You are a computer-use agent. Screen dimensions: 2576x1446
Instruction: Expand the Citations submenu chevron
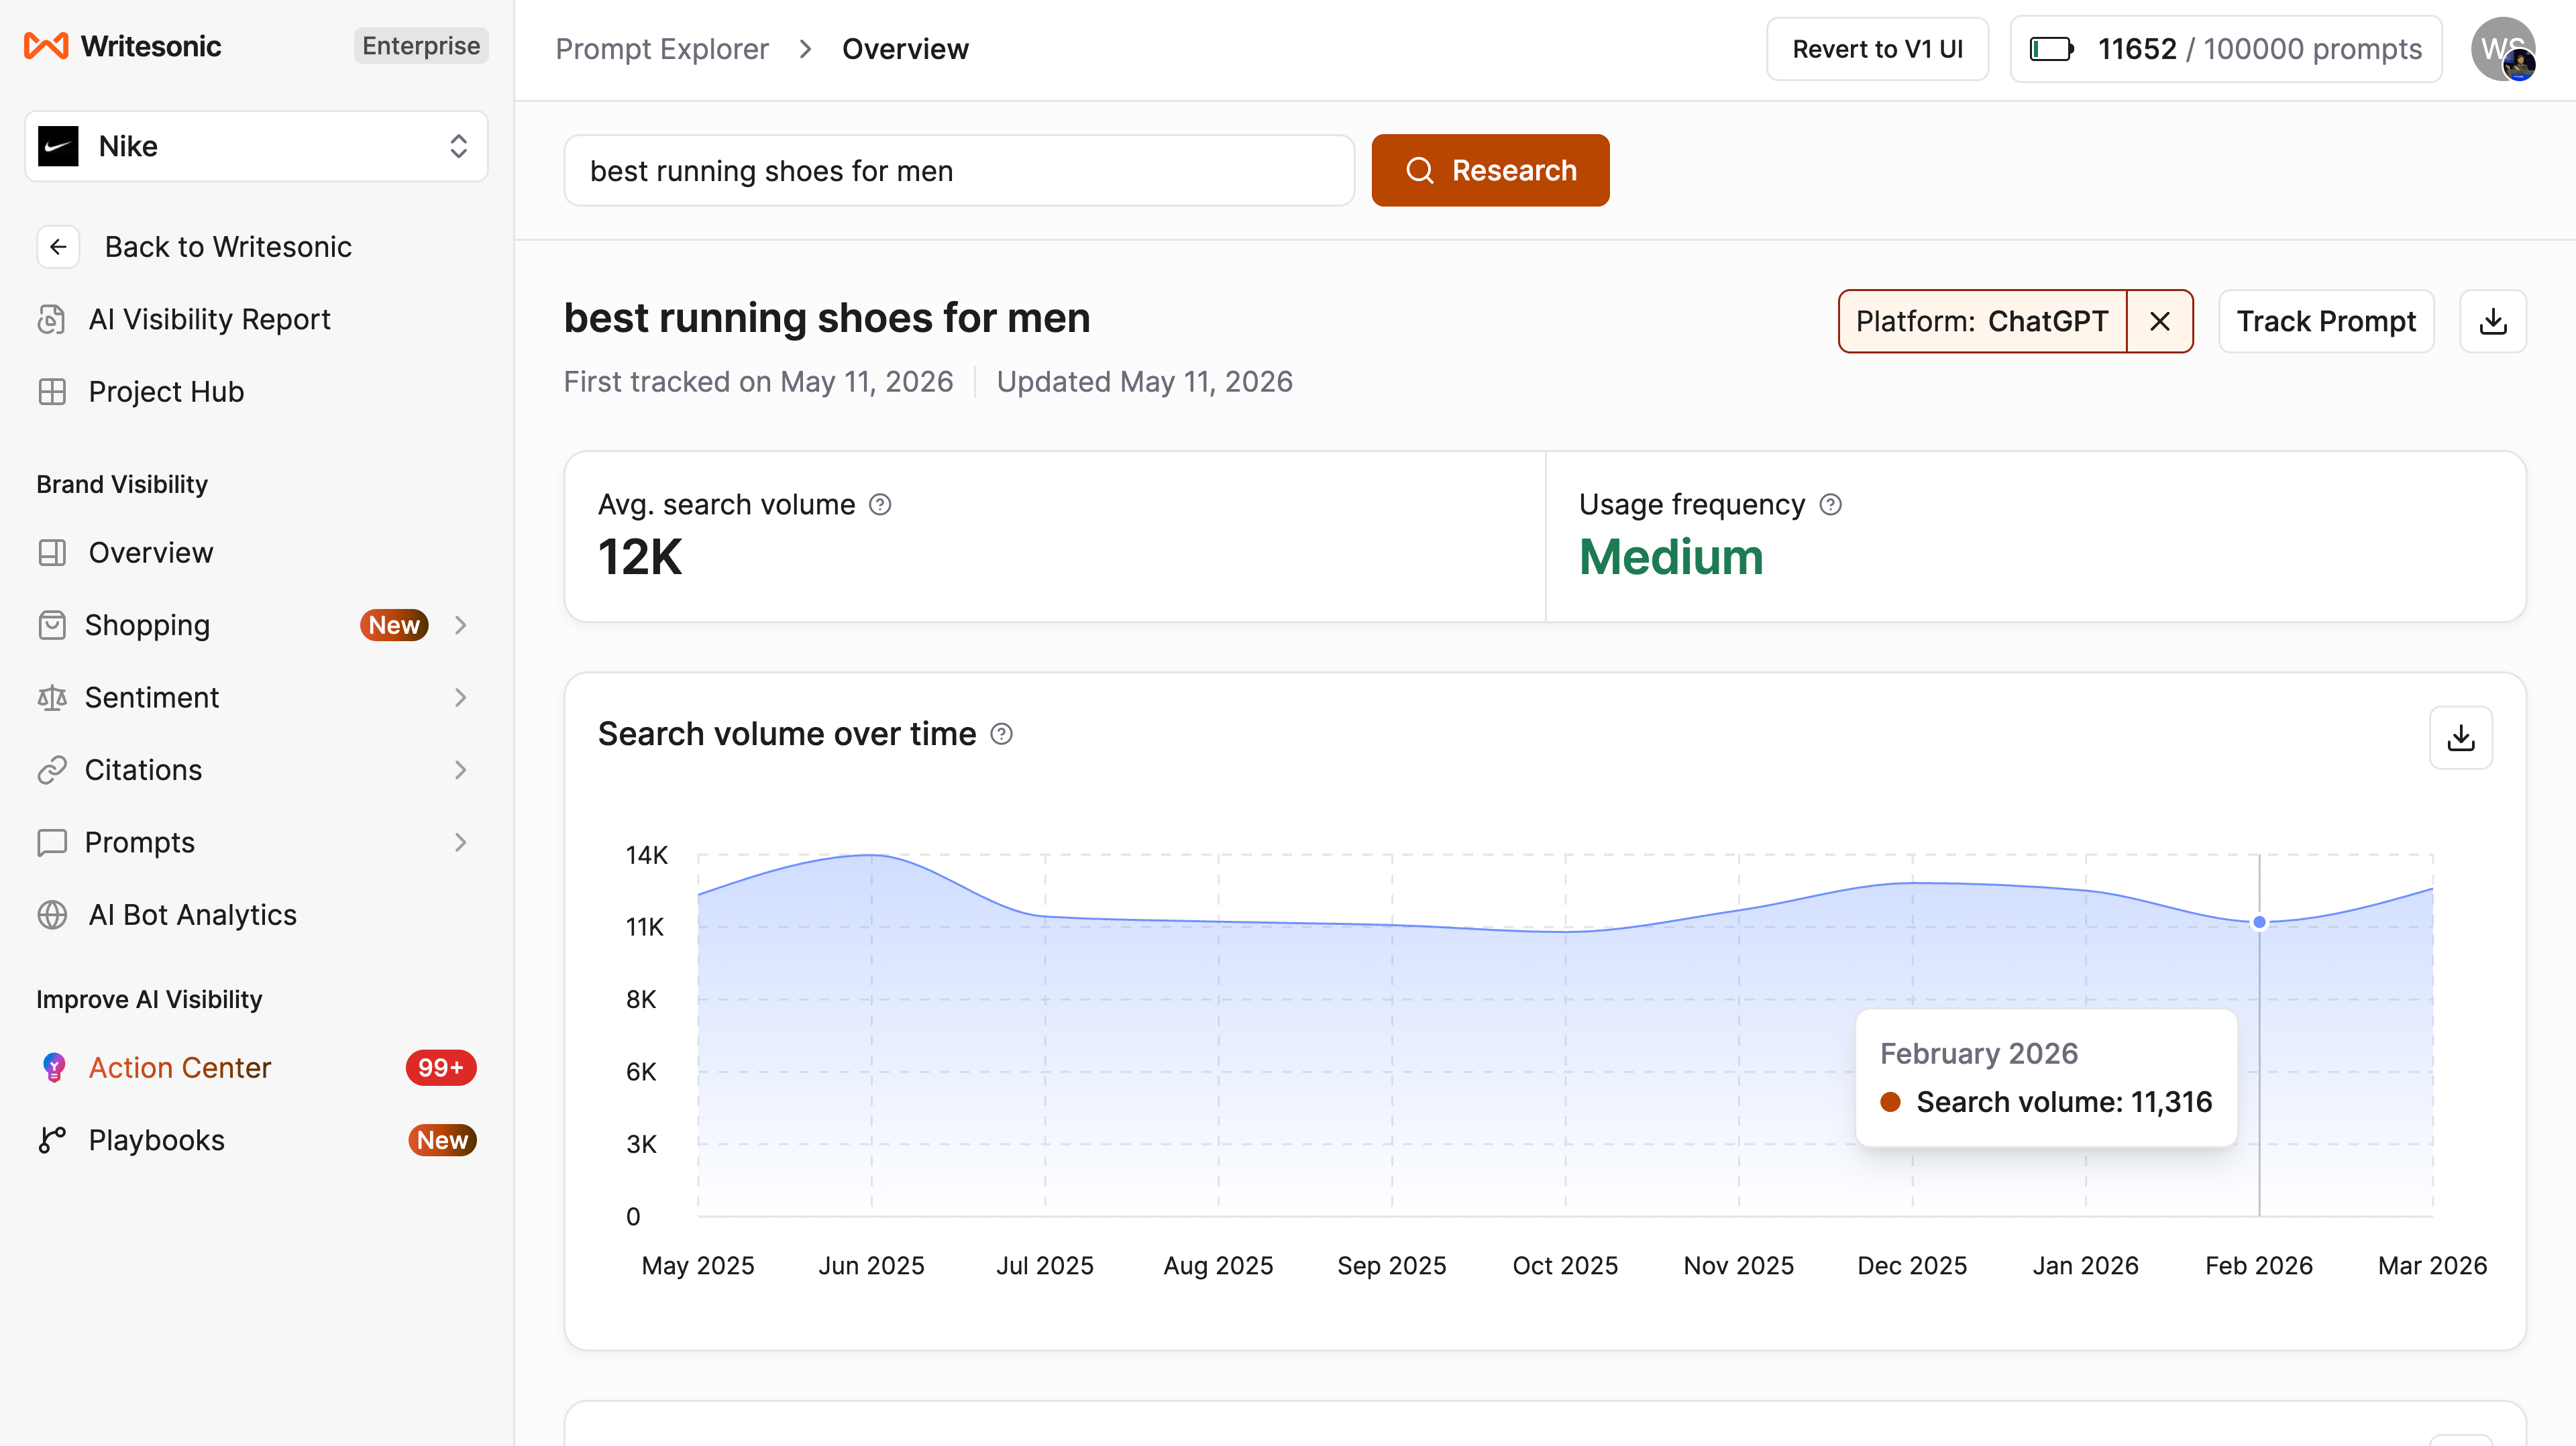tap(460, 770)
